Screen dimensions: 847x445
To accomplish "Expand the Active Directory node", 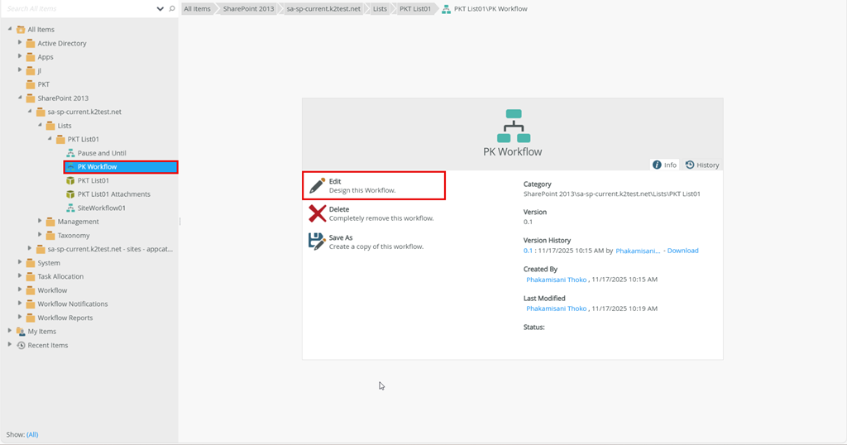I will point(20,42).
